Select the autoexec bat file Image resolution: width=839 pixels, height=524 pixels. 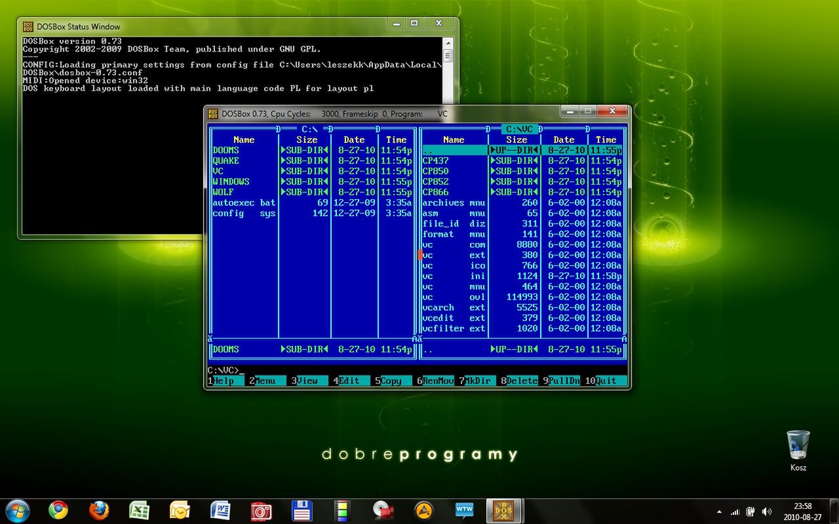pos(312,202)
